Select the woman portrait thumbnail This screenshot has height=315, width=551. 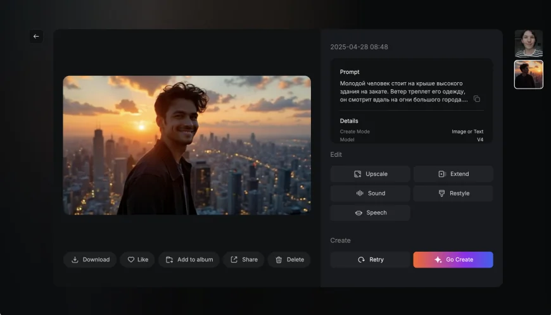528,44
